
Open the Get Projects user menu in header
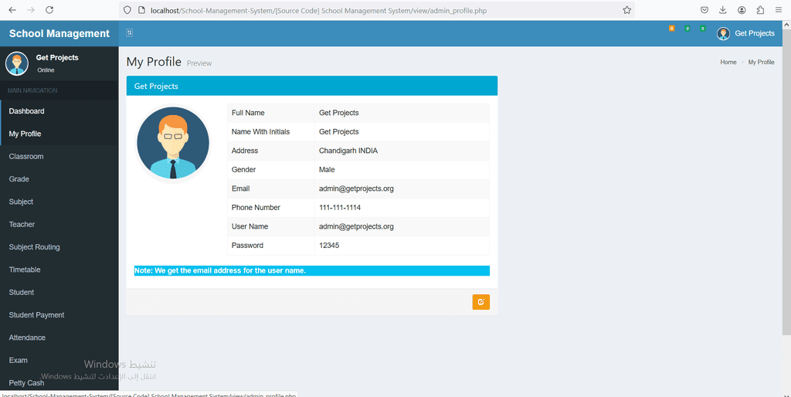click(x=754, y=33)
